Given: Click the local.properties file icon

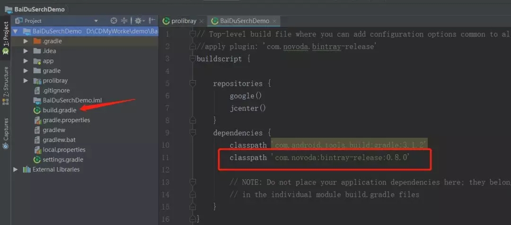Looking at the screenshot, I should (37, 150).
